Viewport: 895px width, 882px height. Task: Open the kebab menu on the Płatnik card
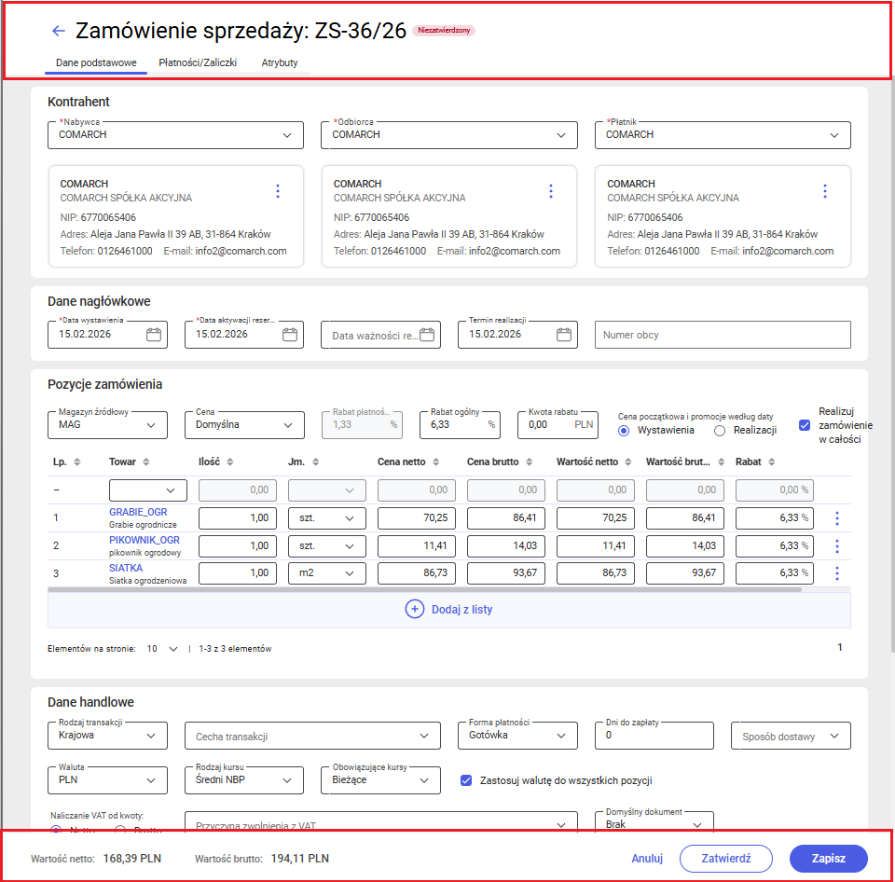(824, 191)
